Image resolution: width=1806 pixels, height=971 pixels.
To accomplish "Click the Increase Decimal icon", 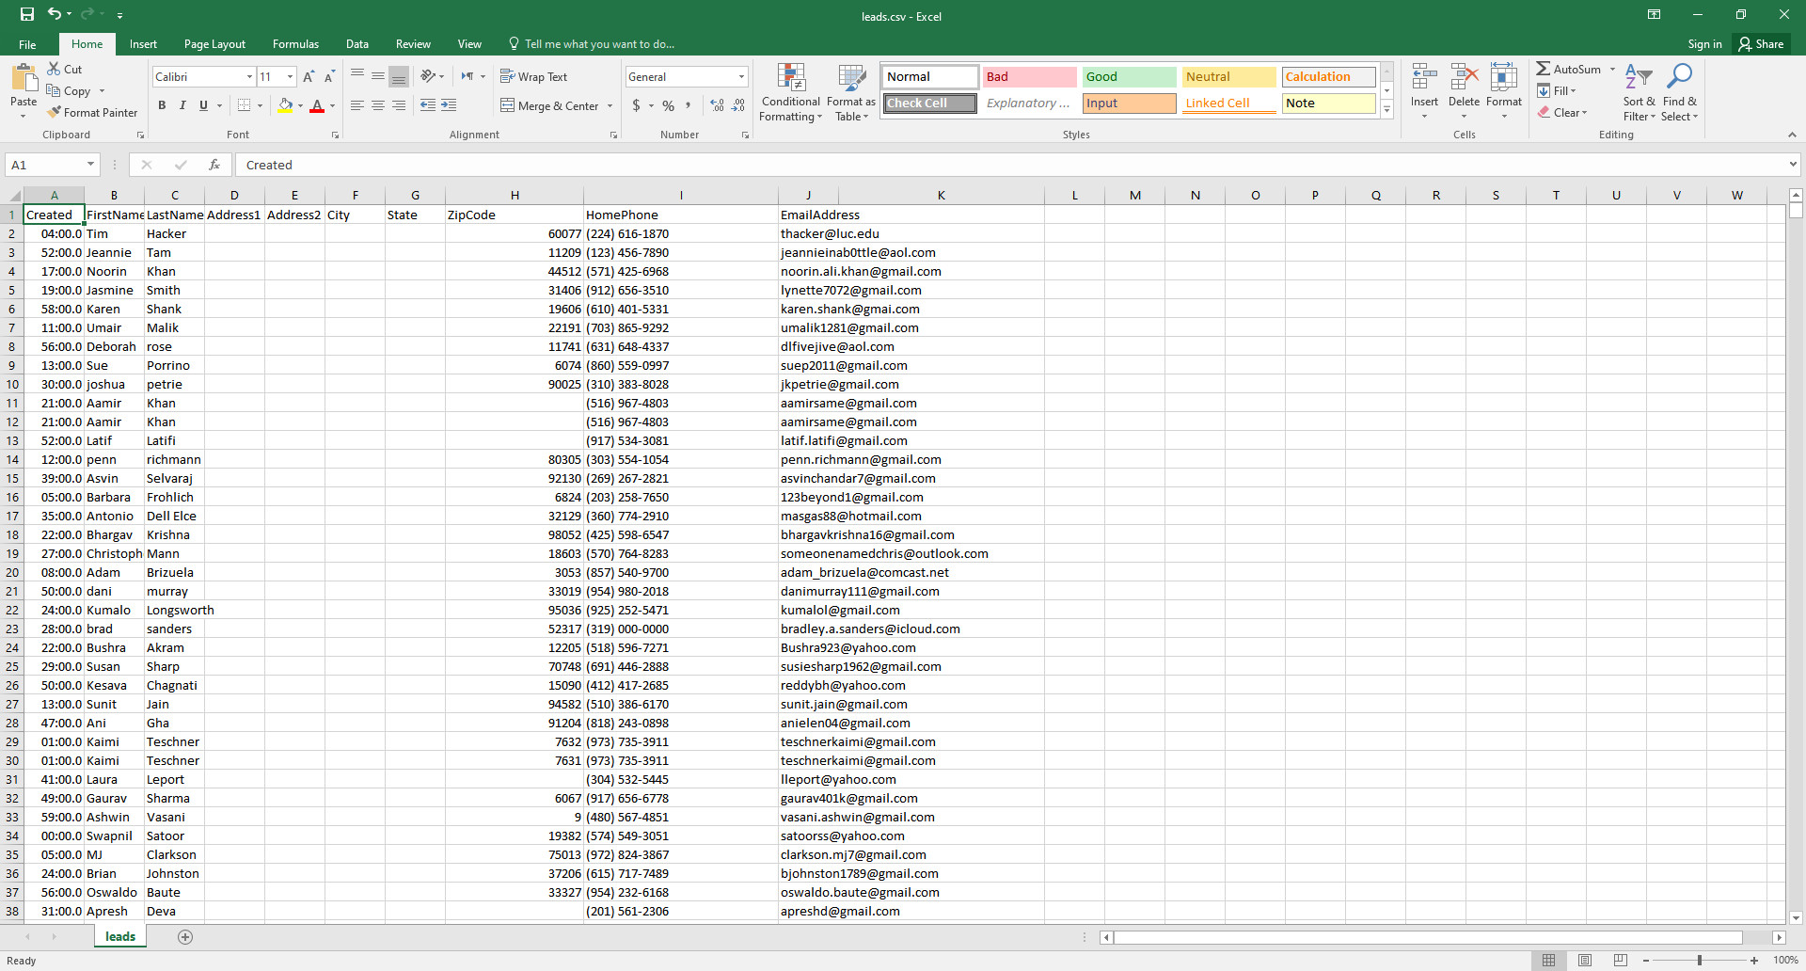I will (718, 105).
